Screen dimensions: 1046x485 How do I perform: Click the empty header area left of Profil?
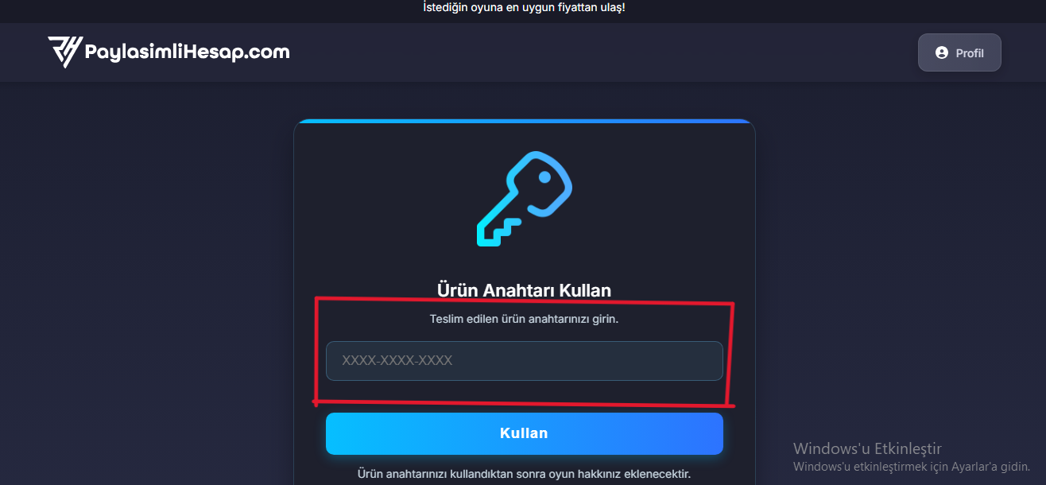pos(604,52)
